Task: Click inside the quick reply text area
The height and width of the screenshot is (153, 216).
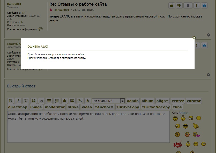Action: 88,129
